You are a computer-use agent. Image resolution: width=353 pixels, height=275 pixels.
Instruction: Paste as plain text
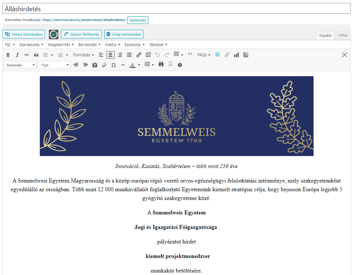95,65
